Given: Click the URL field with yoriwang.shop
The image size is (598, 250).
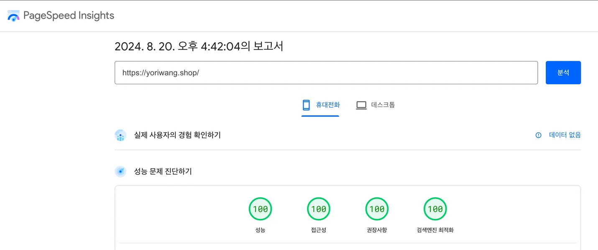Looking at the screenshot, I should (326, 73).
